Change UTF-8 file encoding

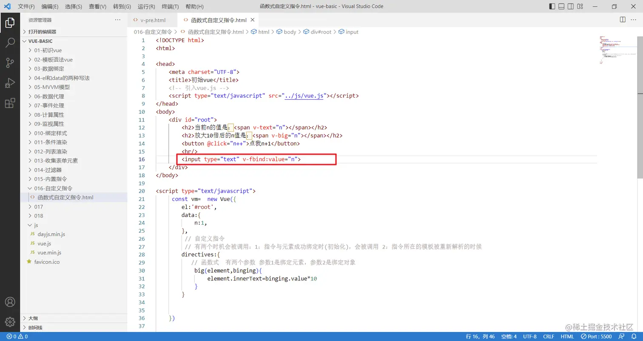click(530, 336)
